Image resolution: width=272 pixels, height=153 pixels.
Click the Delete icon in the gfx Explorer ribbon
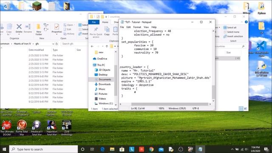point(19,27)
